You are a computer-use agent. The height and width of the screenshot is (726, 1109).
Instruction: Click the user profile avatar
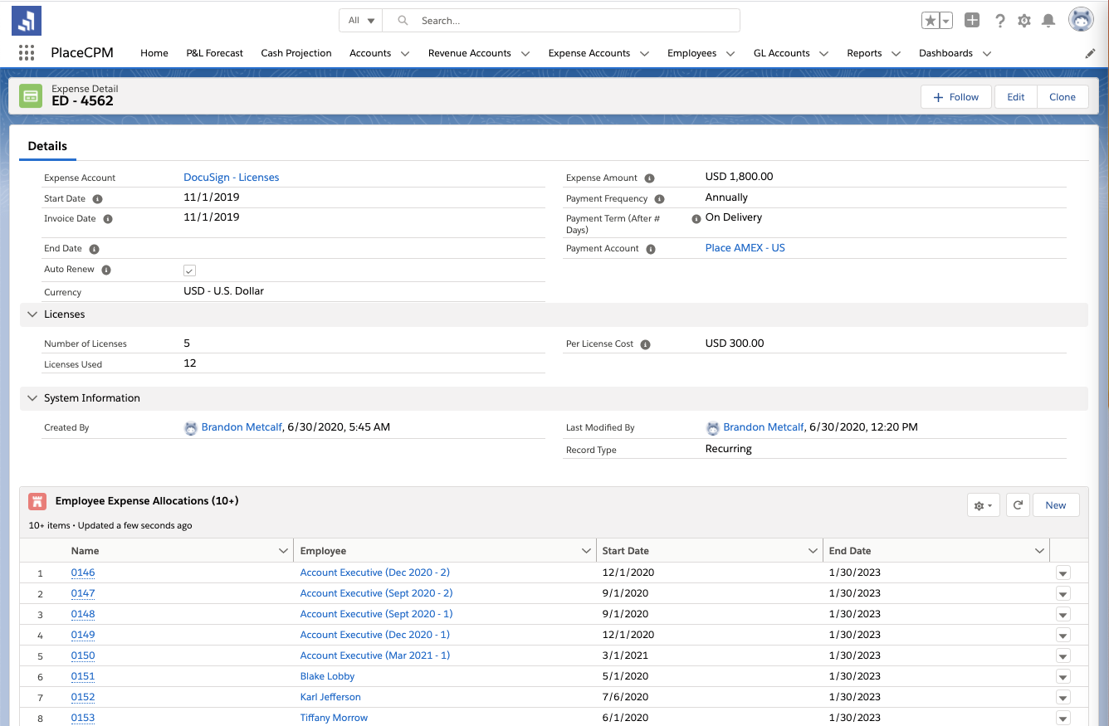click(1081, 20)
